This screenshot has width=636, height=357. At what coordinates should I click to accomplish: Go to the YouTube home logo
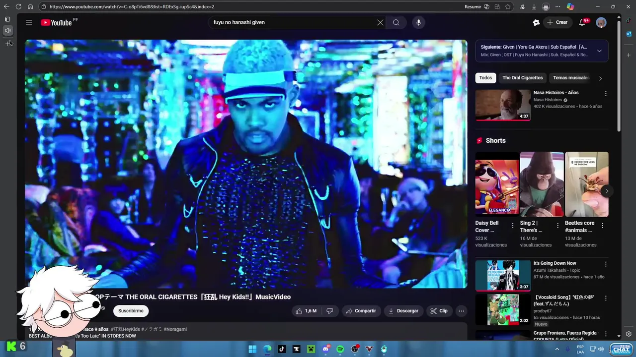(56, 22)
